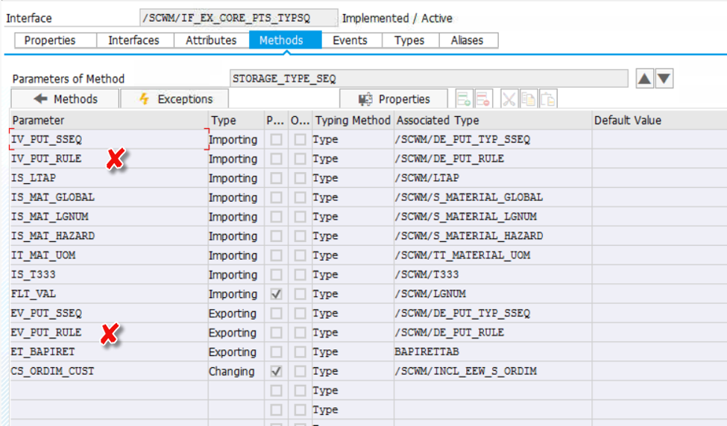Click the Parameter column header
Viewport: 727px width, 426px height.
pyautogui.click(x=109, y=121)
